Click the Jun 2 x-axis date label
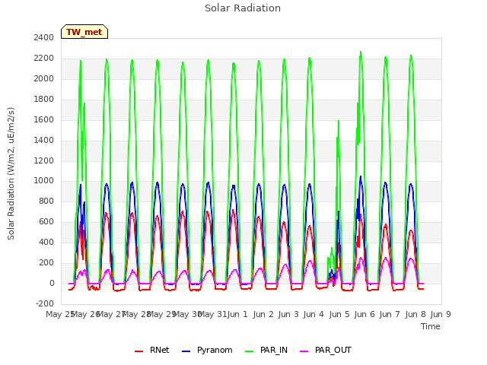This screenshot has height=365, width=487. pos(263,314)
